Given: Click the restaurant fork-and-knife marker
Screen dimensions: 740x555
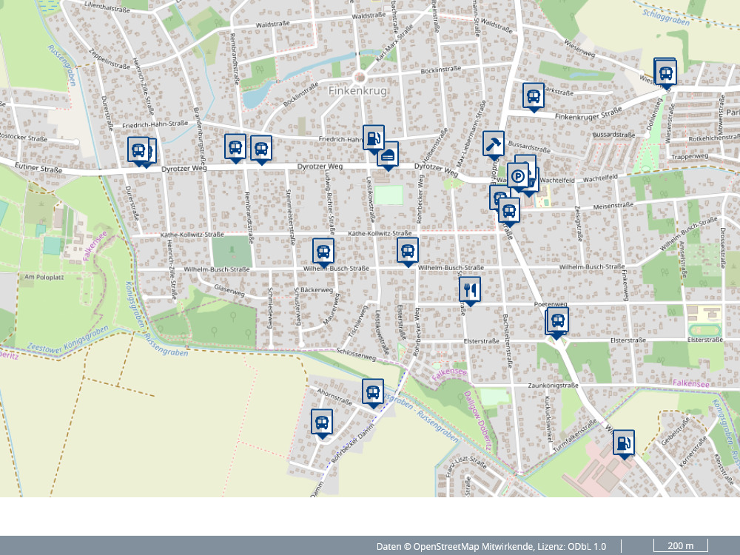Looking at the screenshot, I should pos(470,289).
